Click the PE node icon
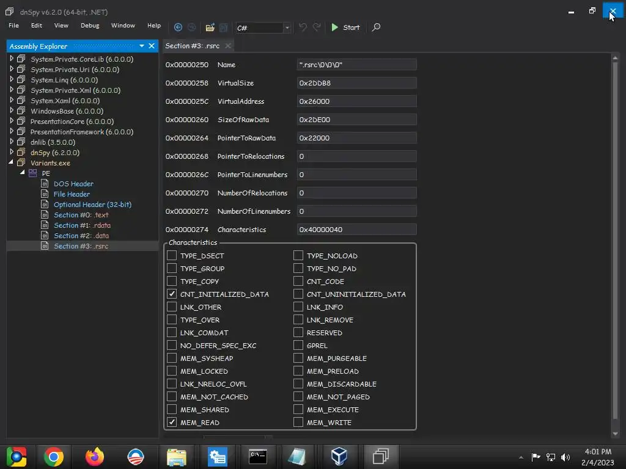The image size is (626, 469). 33,173
